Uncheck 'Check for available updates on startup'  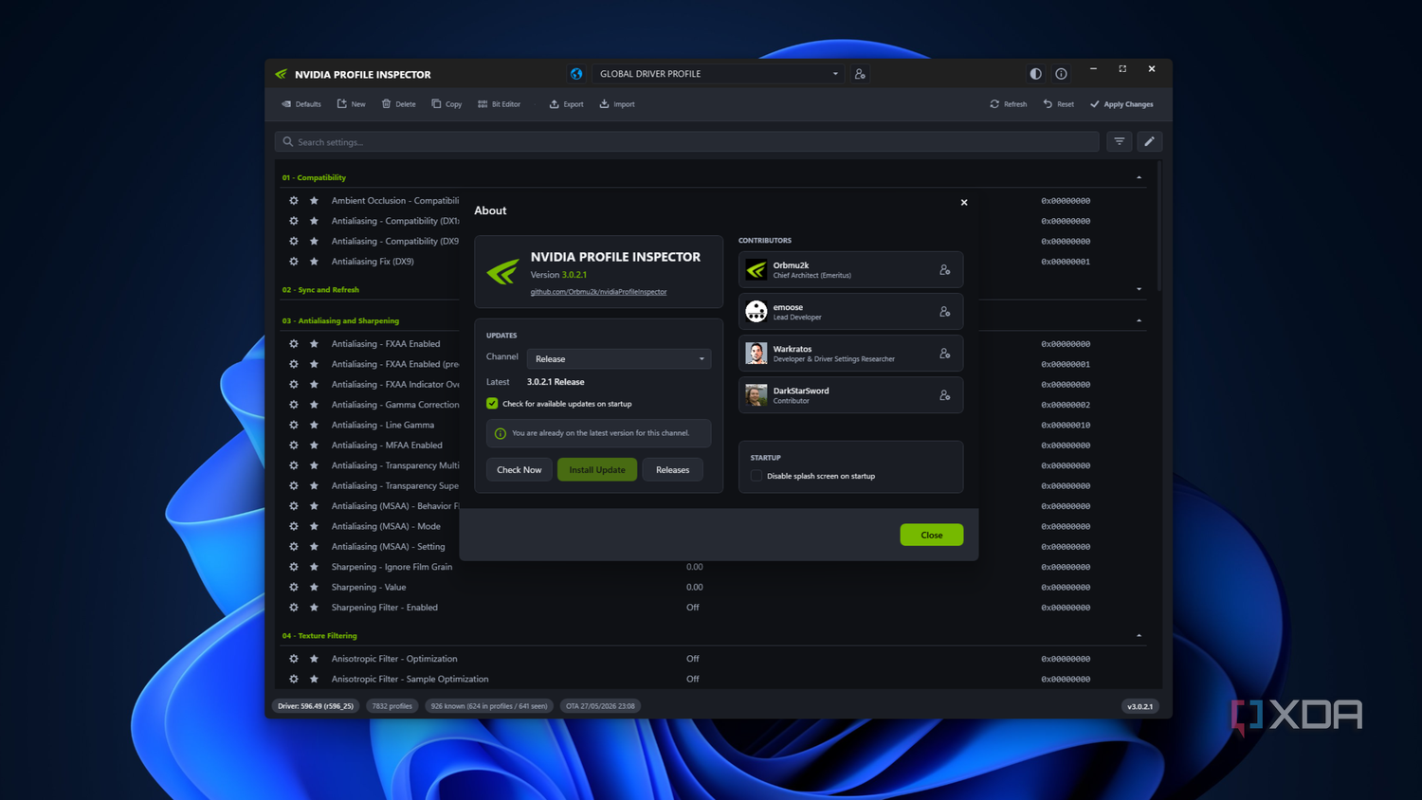(x=492, y=404)
